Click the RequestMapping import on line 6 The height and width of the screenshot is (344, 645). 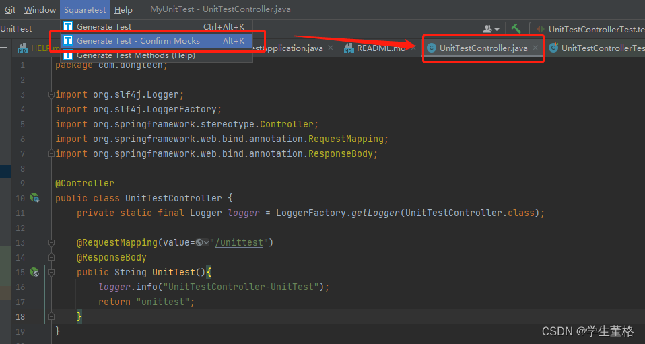coord(222,139)
